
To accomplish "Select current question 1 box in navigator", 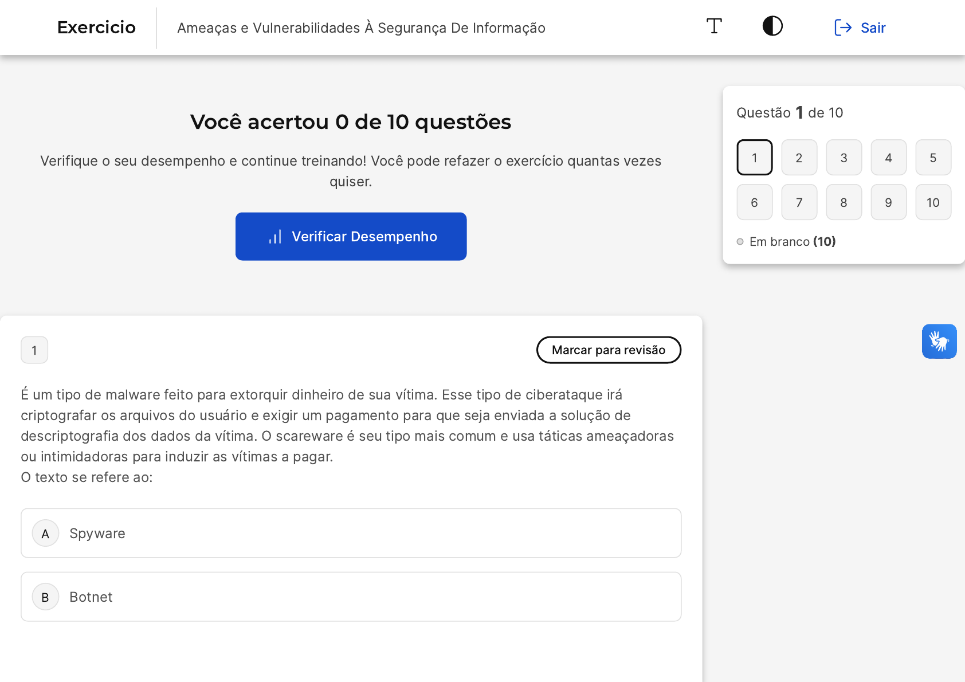I will [754, 158].
